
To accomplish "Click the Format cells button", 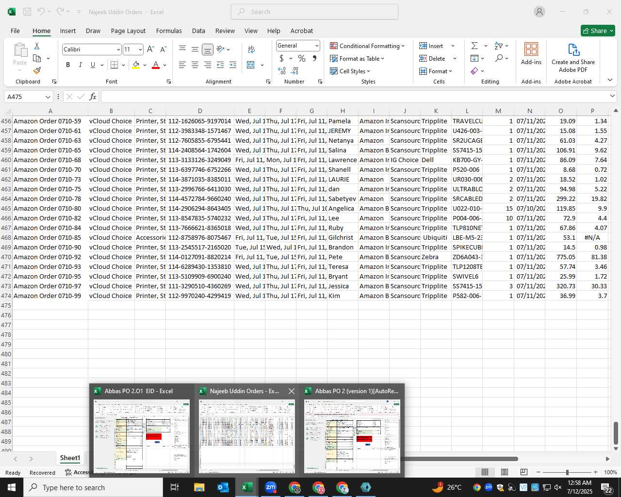I will (436, 71).
